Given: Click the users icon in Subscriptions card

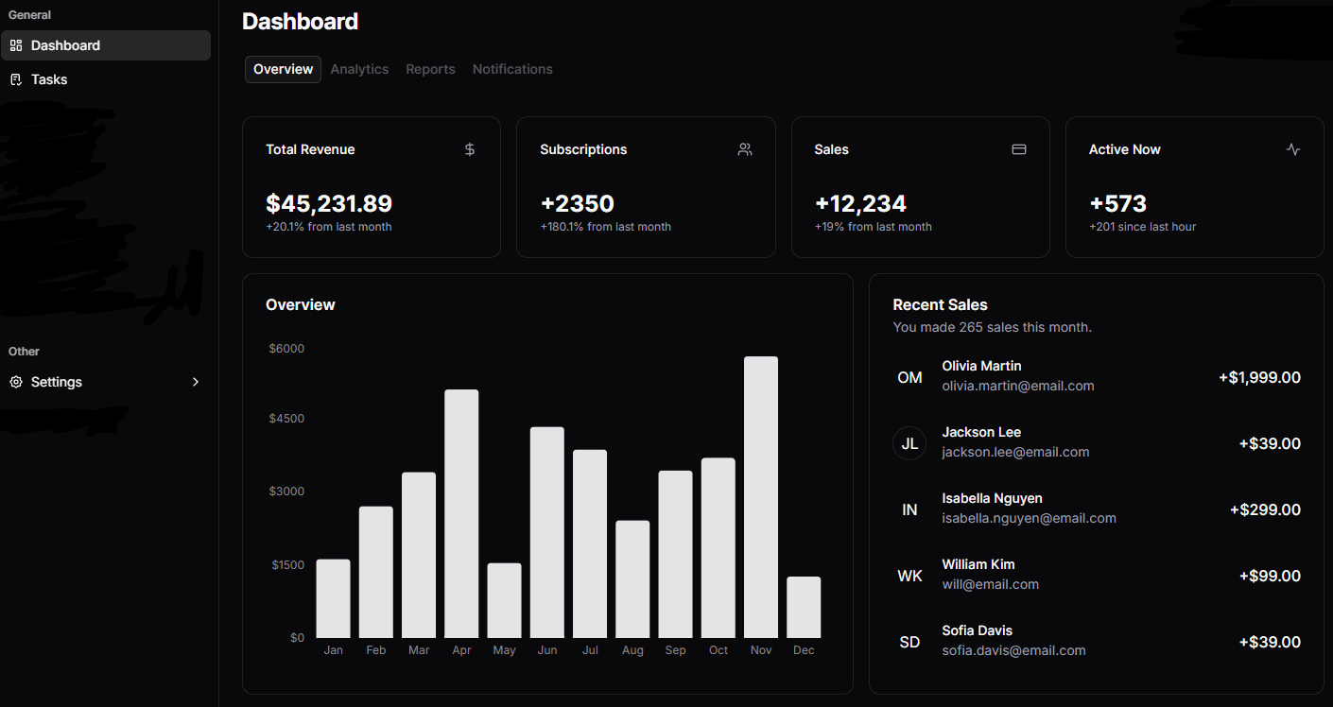Looking at the screenshot, I should coord(745,149).
